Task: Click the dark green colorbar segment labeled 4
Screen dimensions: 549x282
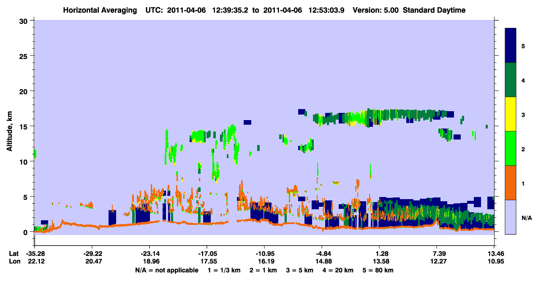Action: point(511,80)
